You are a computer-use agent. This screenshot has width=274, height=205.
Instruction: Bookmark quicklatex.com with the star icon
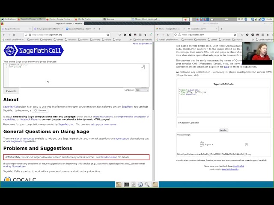(x=235, y=35)
